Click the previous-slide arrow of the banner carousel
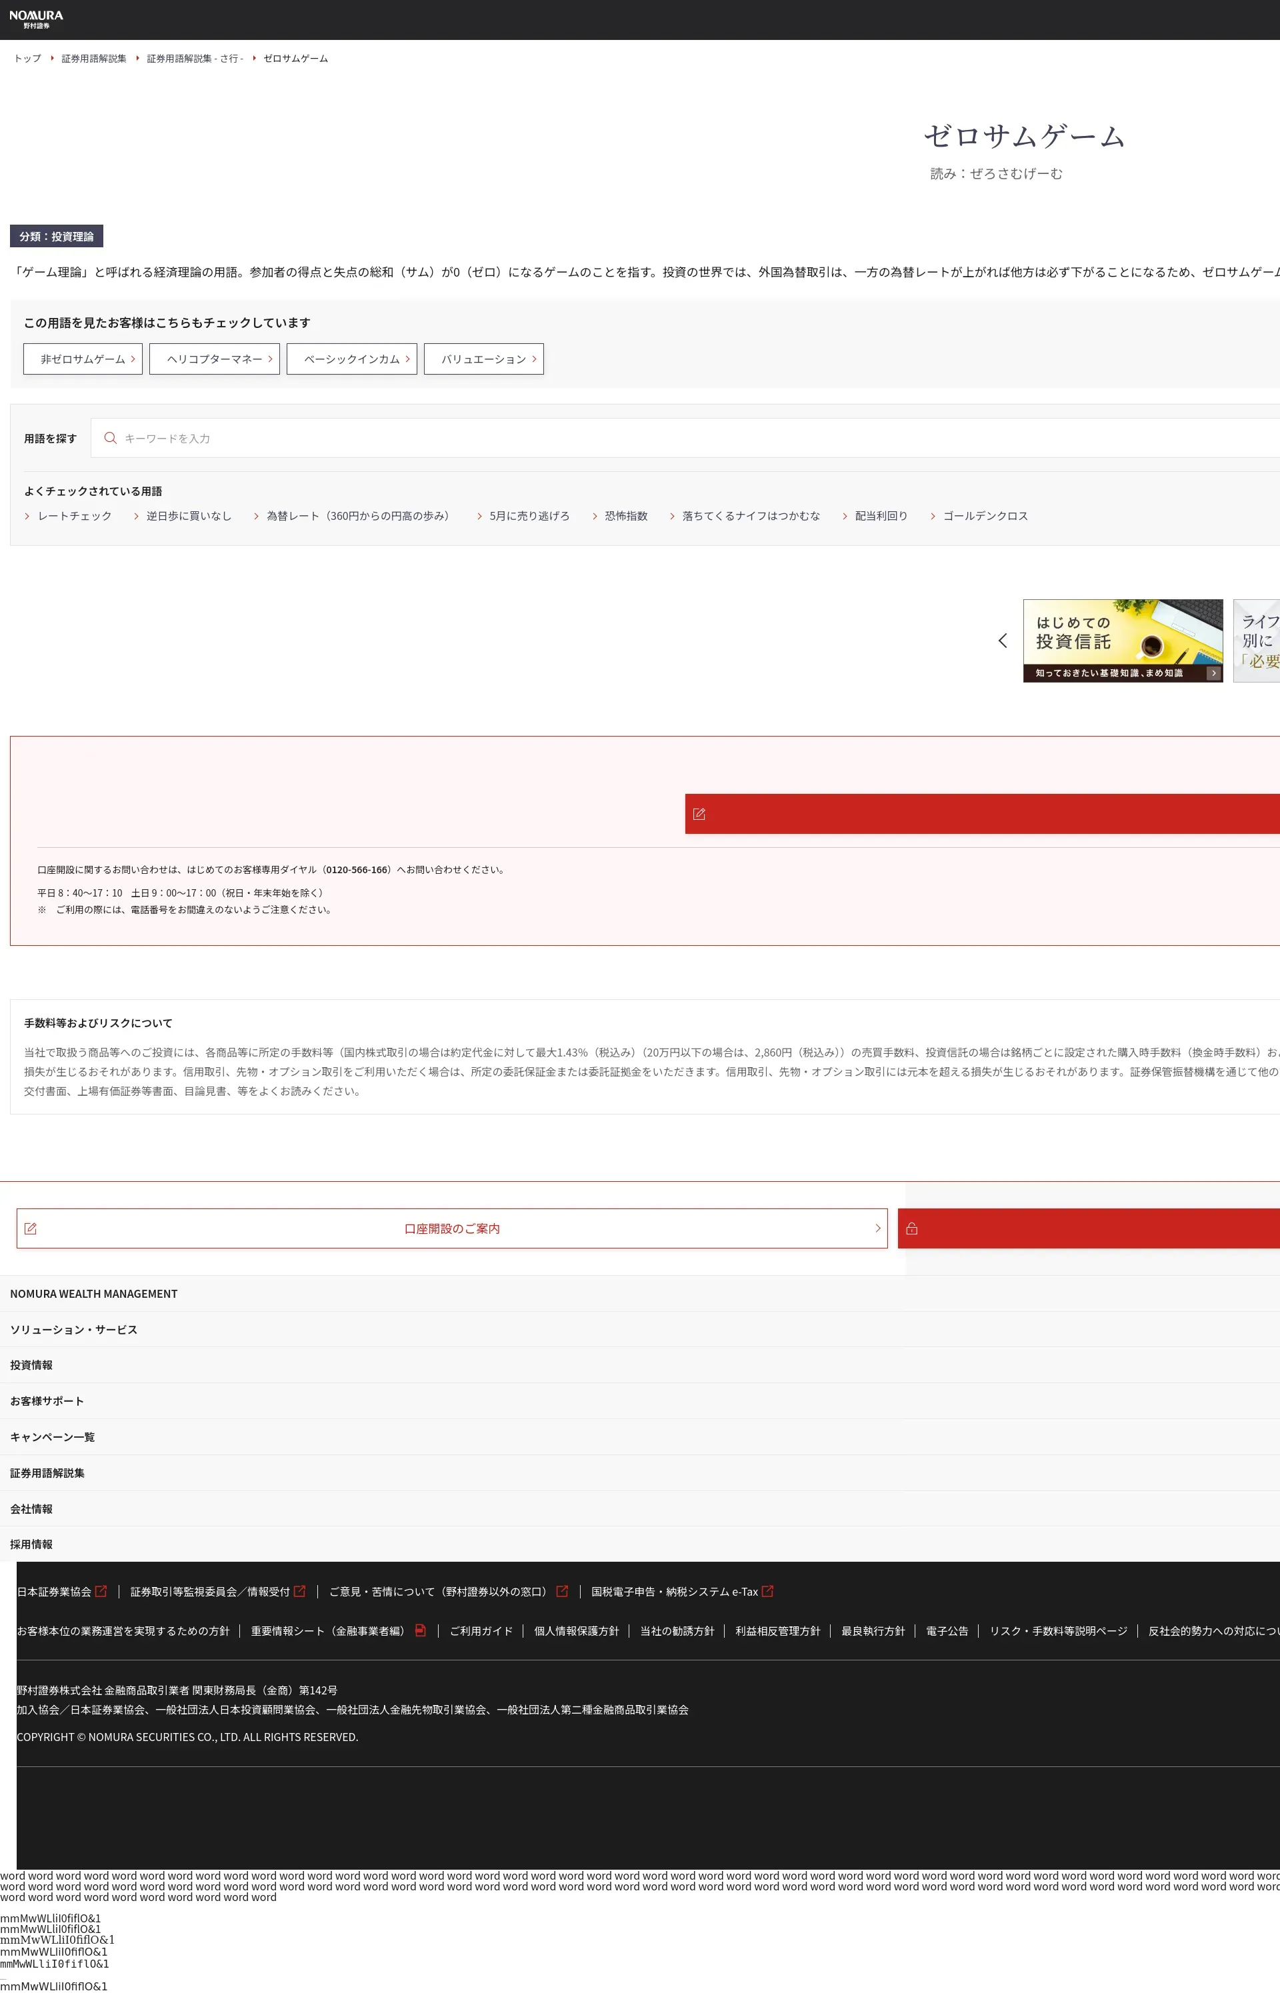This screenshot has width=1280, height=1993. [1003, 641]
